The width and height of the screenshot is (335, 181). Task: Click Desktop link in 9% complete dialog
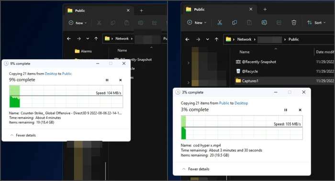click(x=51, y=74)
